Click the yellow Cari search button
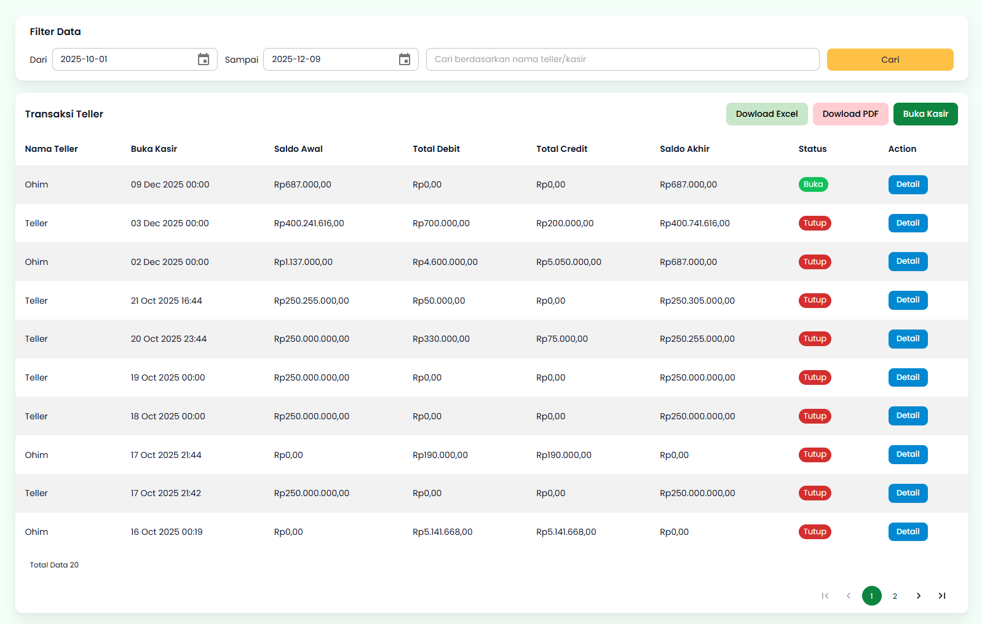 [x=890, y=60]
